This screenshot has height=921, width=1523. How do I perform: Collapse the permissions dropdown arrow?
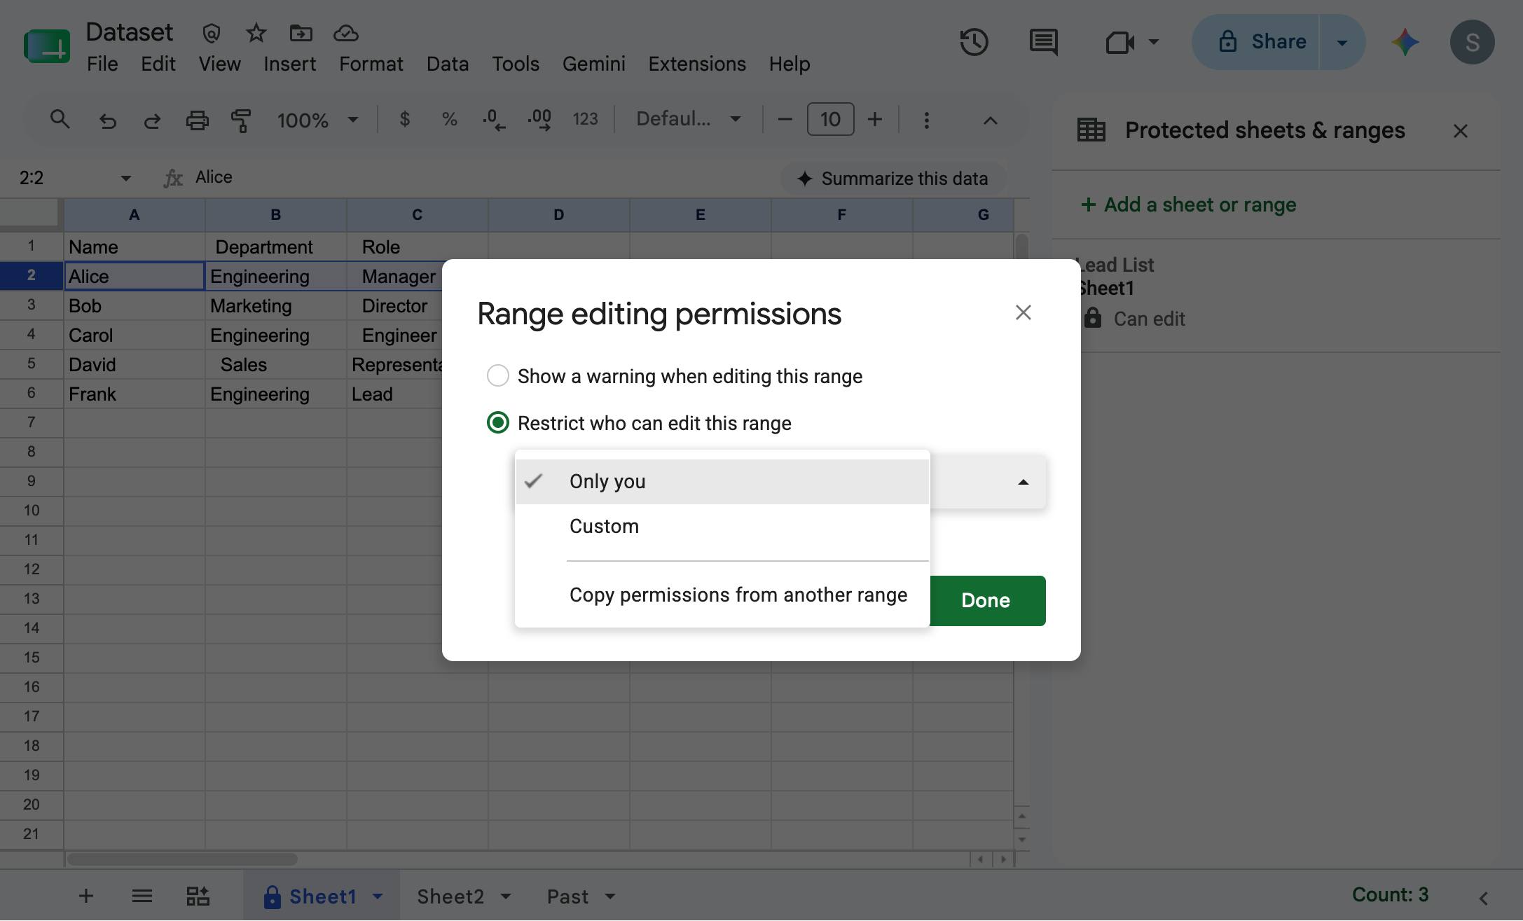point(1023,482)
